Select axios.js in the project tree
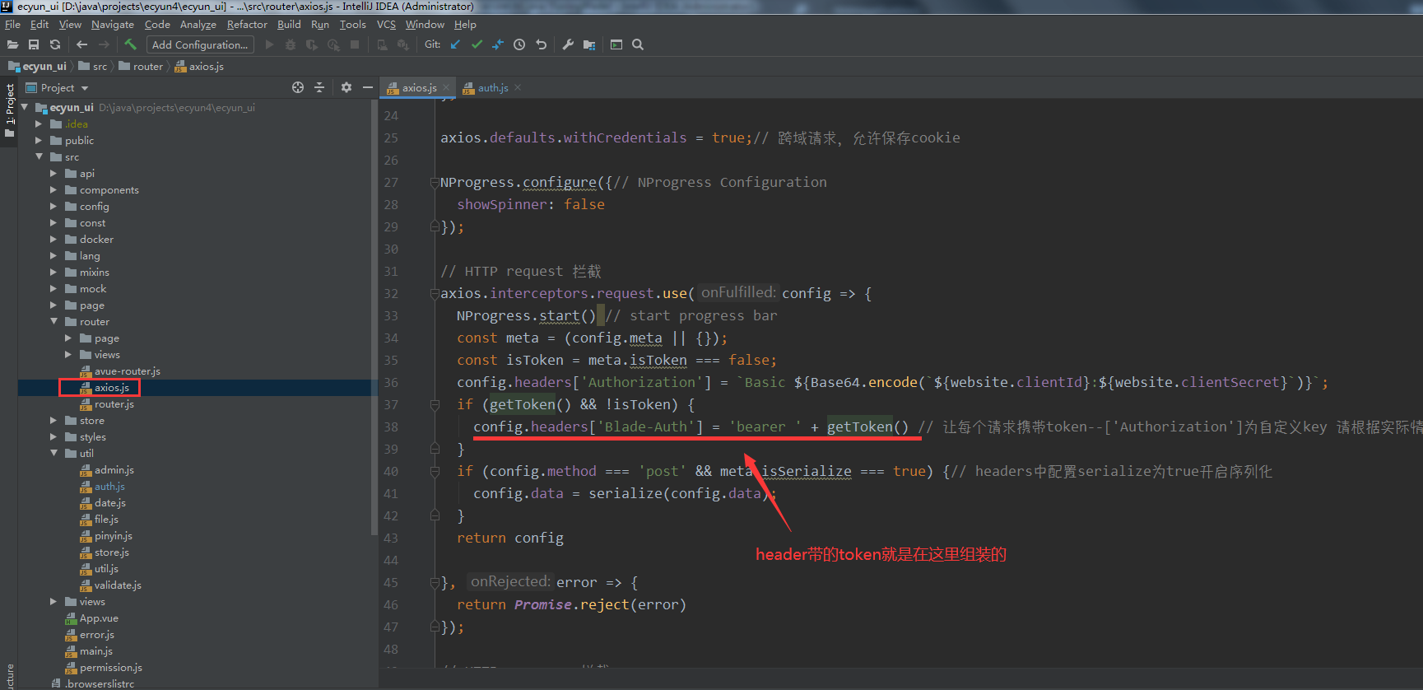Viewport: 1423px width, 690px height. (x=111, y=388)
